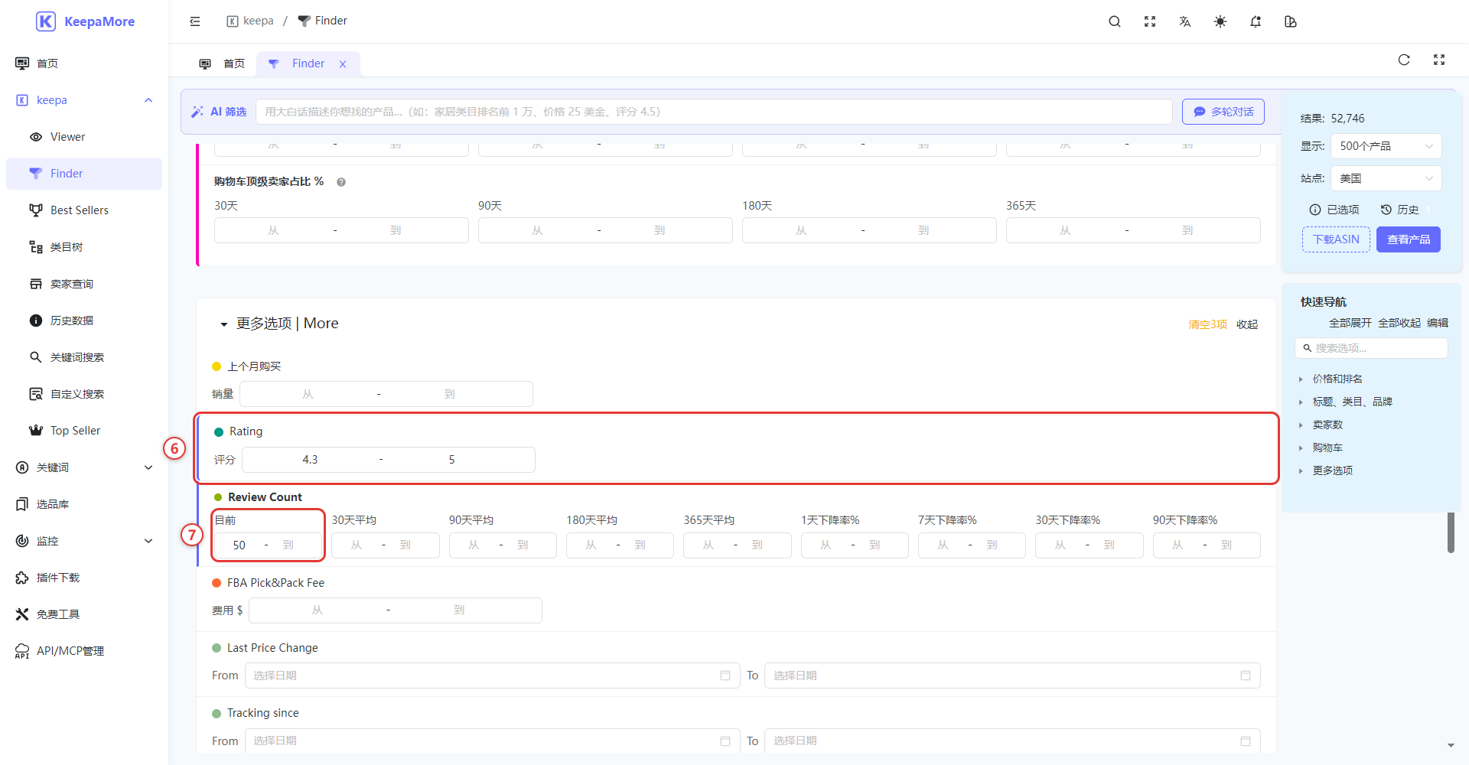Click the search icon in top bar

pyautogui.click(x=1115, y=21)
